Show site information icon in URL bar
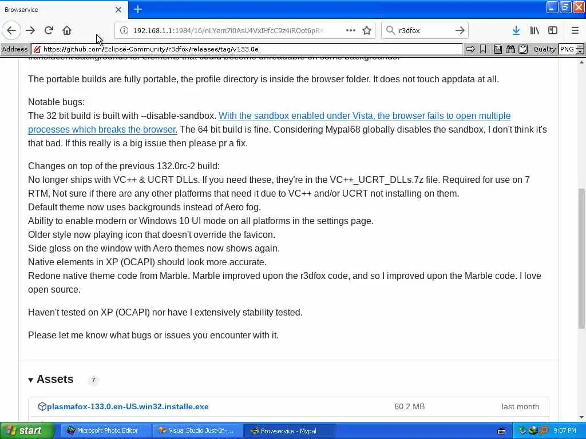 pos(124,30)
